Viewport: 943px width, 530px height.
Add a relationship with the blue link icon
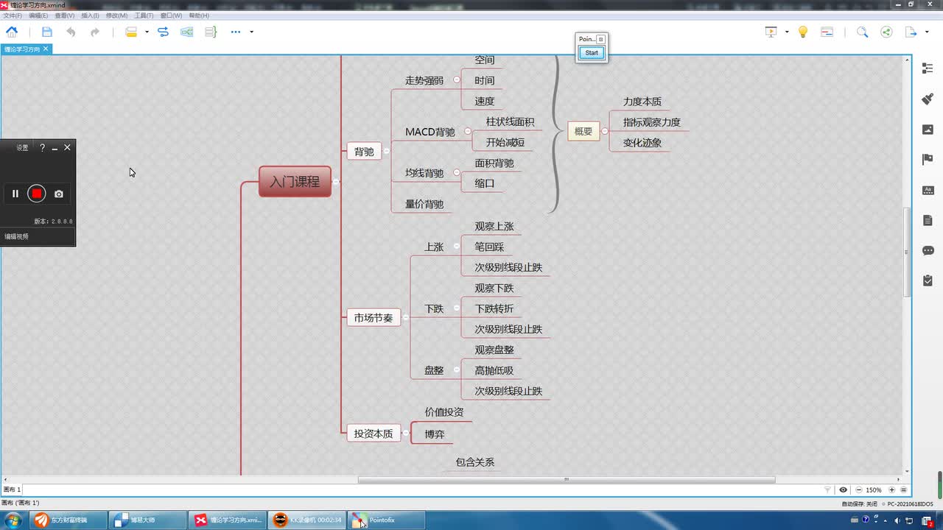[164, 32]
